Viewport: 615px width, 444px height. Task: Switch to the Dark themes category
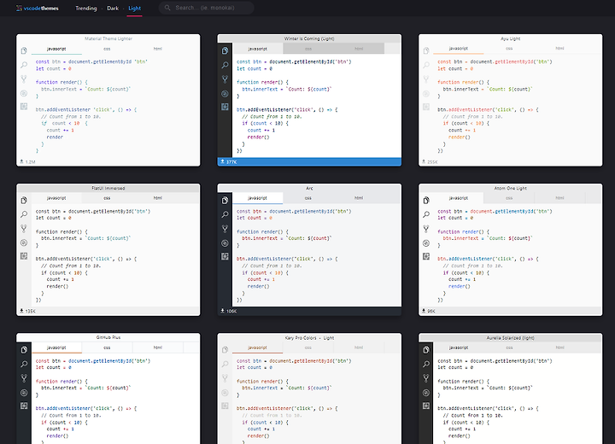[x=113, y=9]
